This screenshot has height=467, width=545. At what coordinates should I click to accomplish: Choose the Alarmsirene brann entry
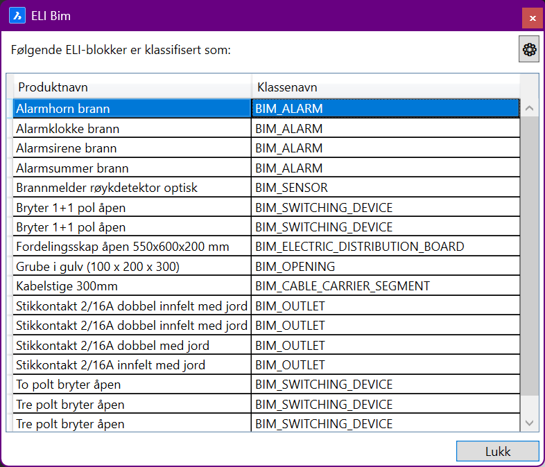[x=132, y=148]
